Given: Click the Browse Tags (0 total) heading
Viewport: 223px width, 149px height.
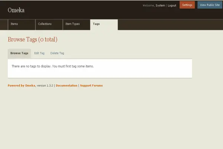Looking at the screenshot, I should coord(33,39).
